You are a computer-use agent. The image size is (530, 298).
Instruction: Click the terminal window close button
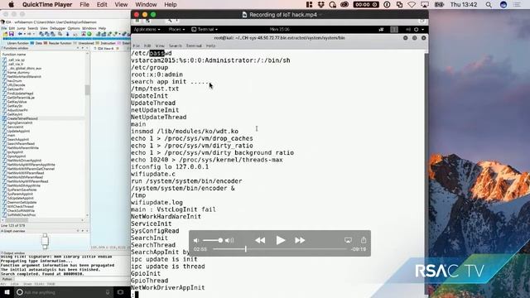pos(423,38)
